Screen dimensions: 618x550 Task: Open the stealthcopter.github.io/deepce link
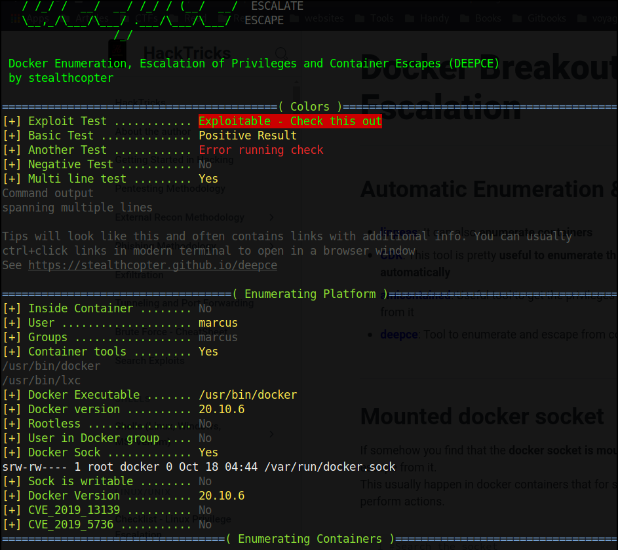(153, 265)
